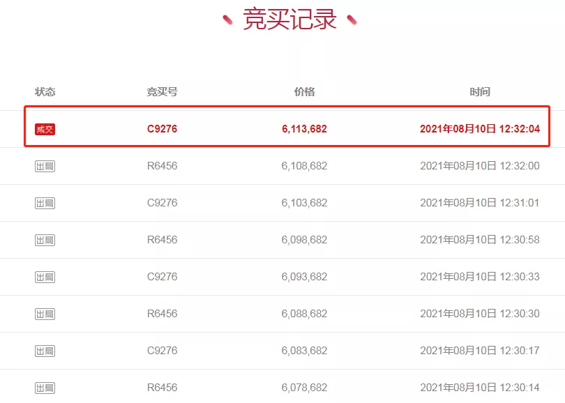
Task: Click 出局 badge in the 6,103,682 row
Action: [x=45, y=204]
